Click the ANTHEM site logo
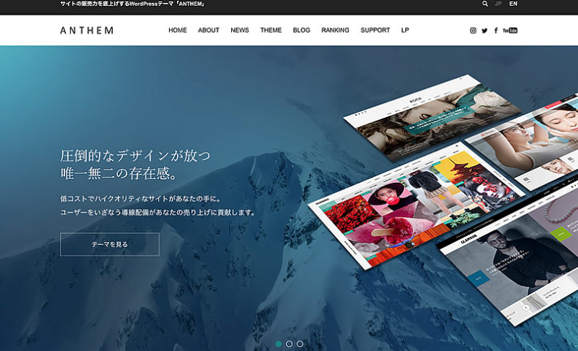578x351 pixels. coord(86,31)
